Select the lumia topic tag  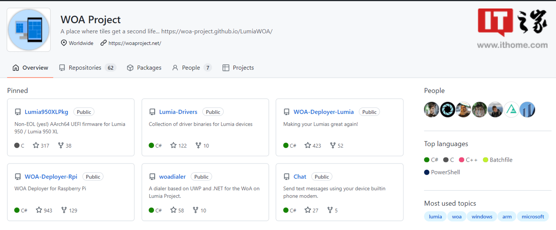coord(435,216)
